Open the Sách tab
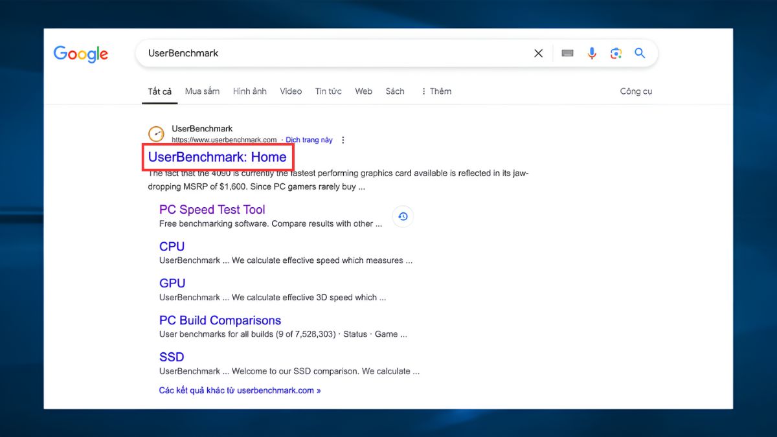 395,91
